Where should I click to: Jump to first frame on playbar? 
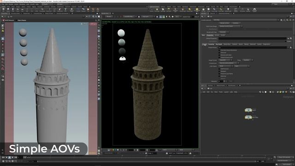click(3, 157)
